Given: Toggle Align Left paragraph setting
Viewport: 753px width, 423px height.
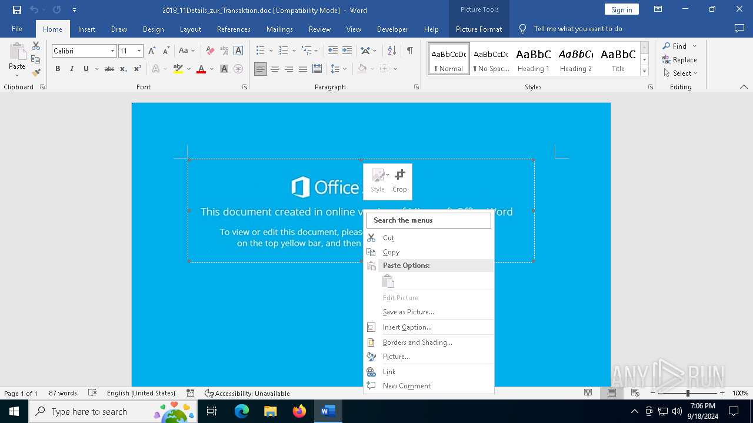Looking at the screenshot, I should [261, 69].
